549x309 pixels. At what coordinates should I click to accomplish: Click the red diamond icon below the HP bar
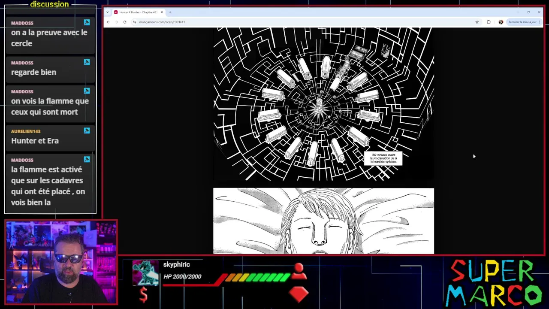(x=299, y=294)
